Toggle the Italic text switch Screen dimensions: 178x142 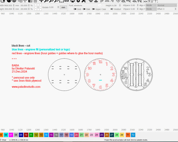click(84, 9)
